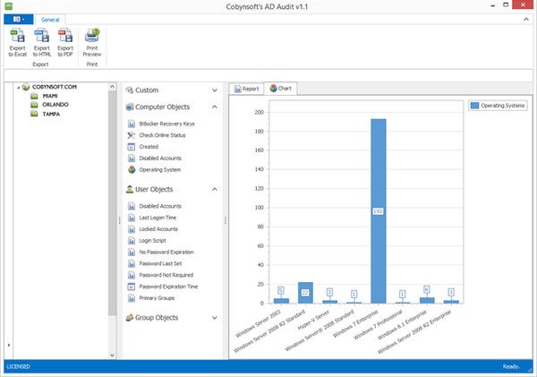This screenshot has width=537, height=377.
Task: Click the domain globe icon
Action: [x=26, y=87]
